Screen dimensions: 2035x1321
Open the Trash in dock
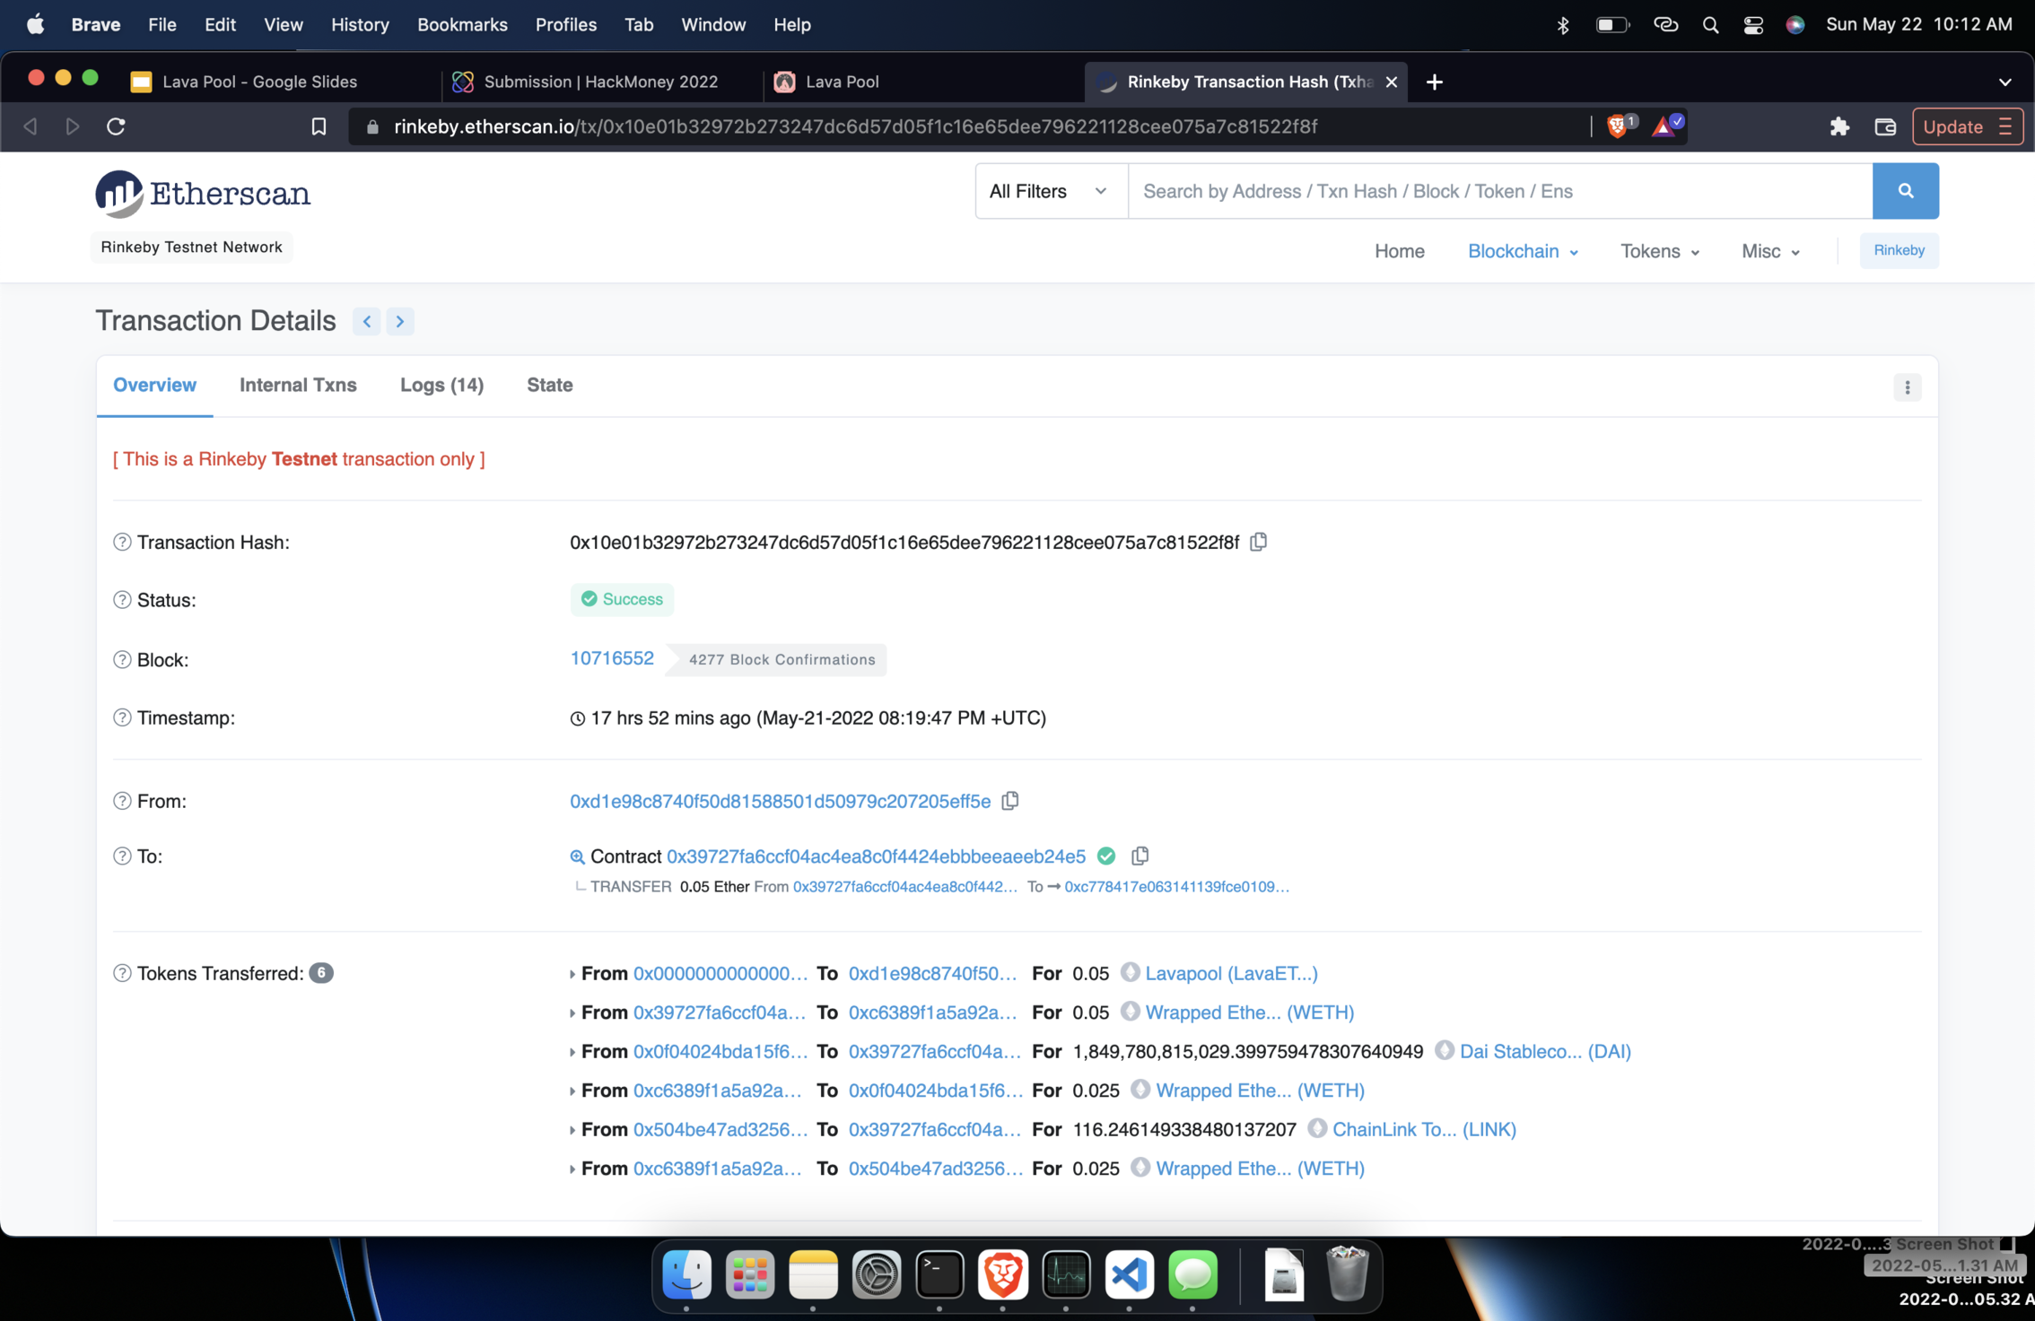click(x=1347, y=1273)
